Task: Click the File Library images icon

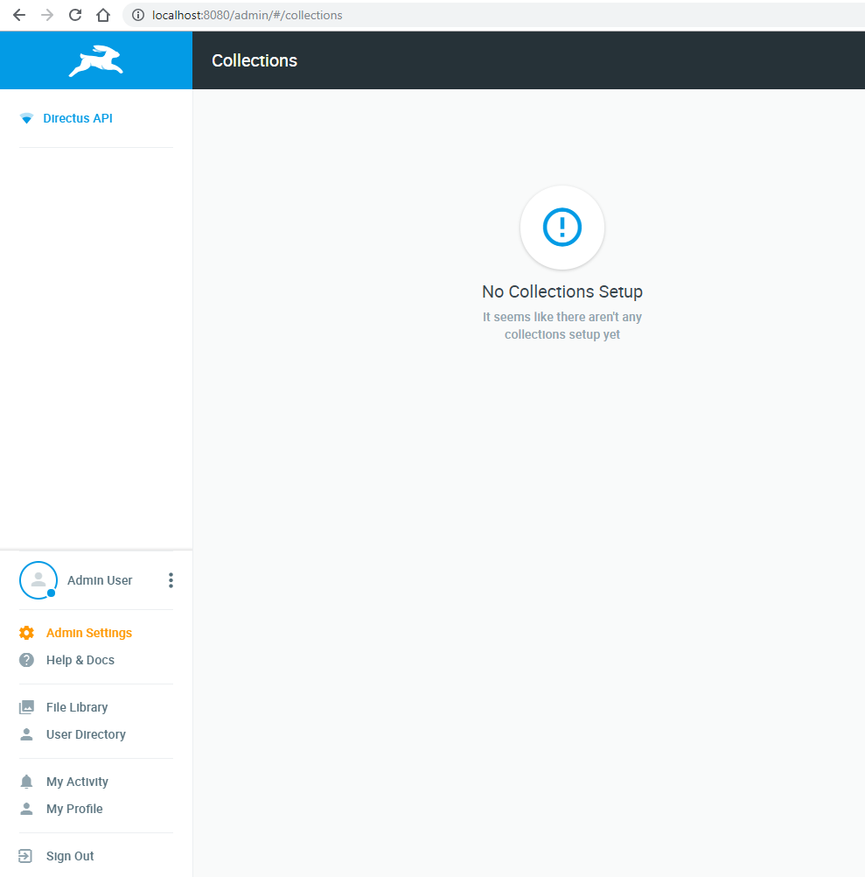Action: pyautogui.click(x=26, y=707)
